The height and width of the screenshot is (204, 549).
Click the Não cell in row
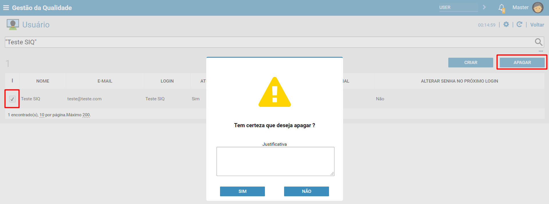point(380,99)
